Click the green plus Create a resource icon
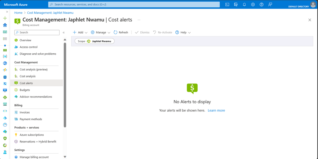The height and width of the screenshot is (159, 318). (x=5, y=18)
